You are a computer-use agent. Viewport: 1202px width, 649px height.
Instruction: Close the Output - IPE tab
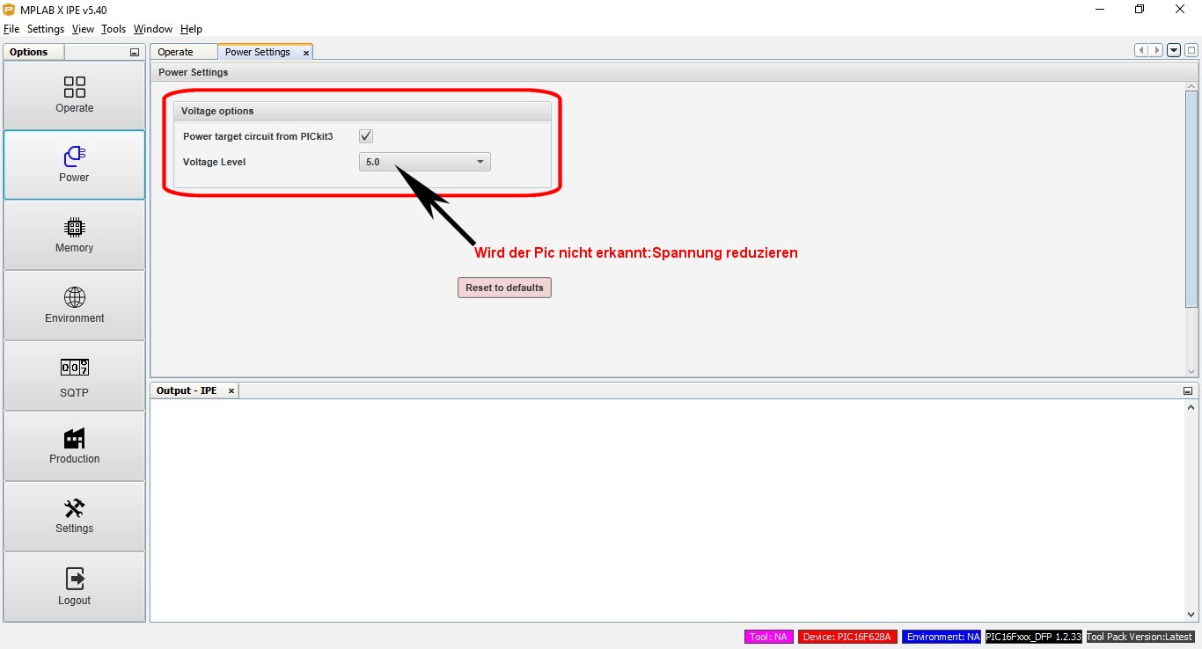pos(231,390)
